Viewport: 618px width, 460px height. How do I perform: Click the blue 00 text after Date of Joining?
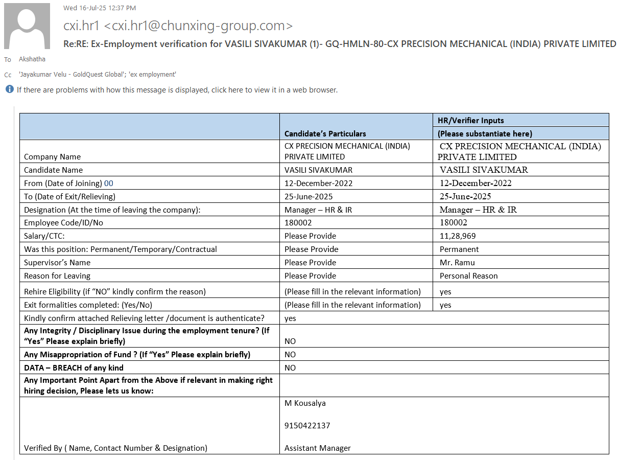tap(108, 183)
